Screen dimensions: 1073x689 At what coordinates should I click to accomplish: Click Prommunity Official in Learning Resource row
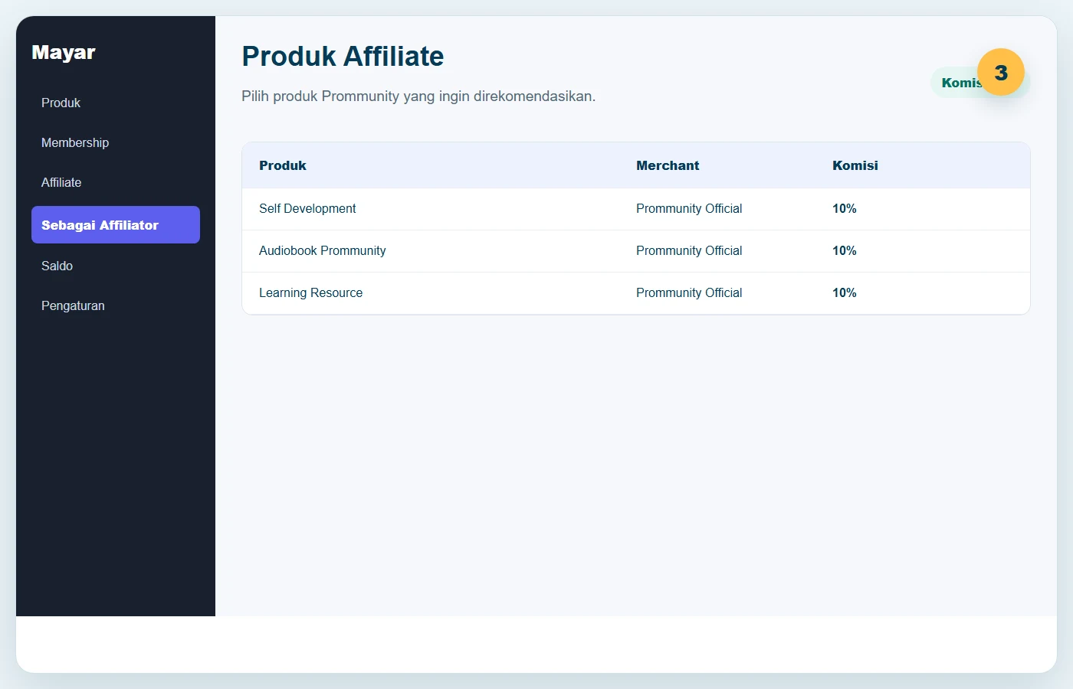click(x=689, y=292)
